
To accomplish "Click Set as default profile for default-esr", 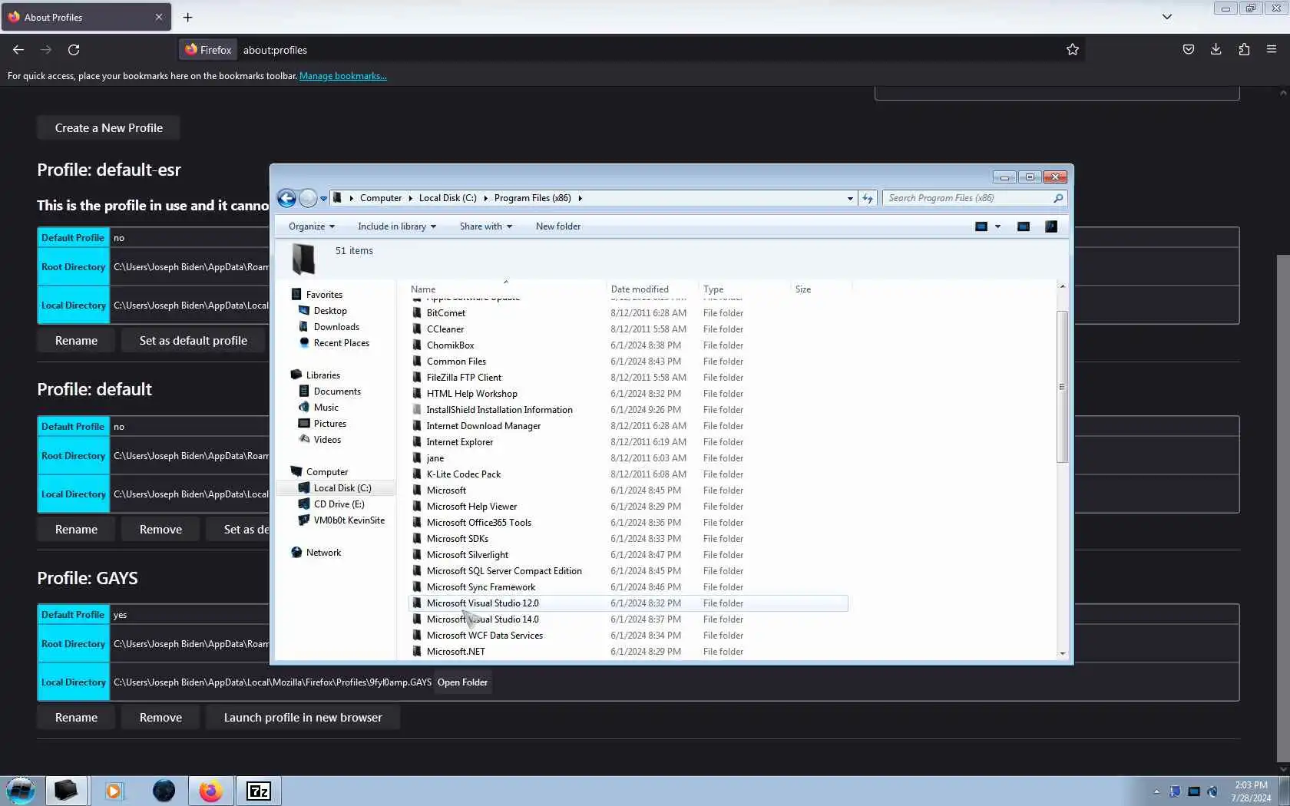I will [x=193, y=341].
